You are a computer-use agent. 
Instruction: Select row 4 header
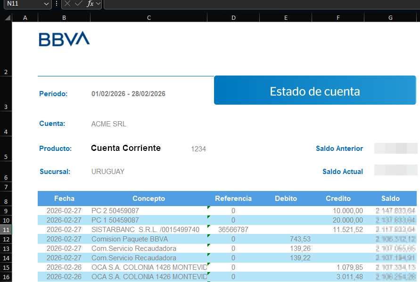point(6,124)
